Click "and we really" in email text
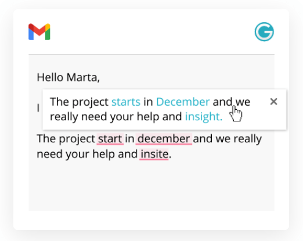This screenshot has width=303, height=241. (228, 139)
